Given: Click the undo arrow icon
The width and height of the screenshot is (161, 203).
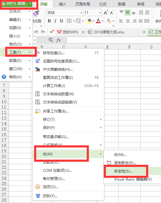Looking at the screenshot, I should tap(36, 32).
